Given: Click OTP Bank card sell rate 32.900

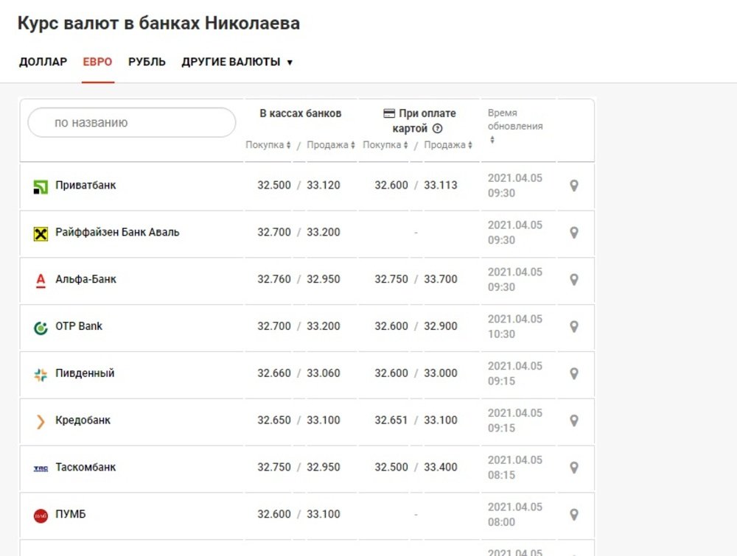Looking at the screenshot, I should coord(441,326).
